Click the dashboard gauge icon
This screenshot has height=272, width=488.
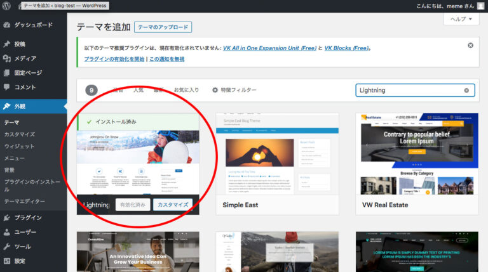coord(7,25)
